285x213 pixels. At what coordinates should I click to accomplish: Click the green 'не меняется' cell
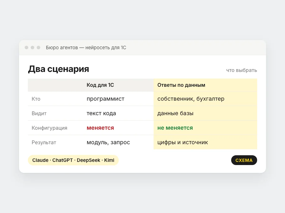(x=175, y=128)
